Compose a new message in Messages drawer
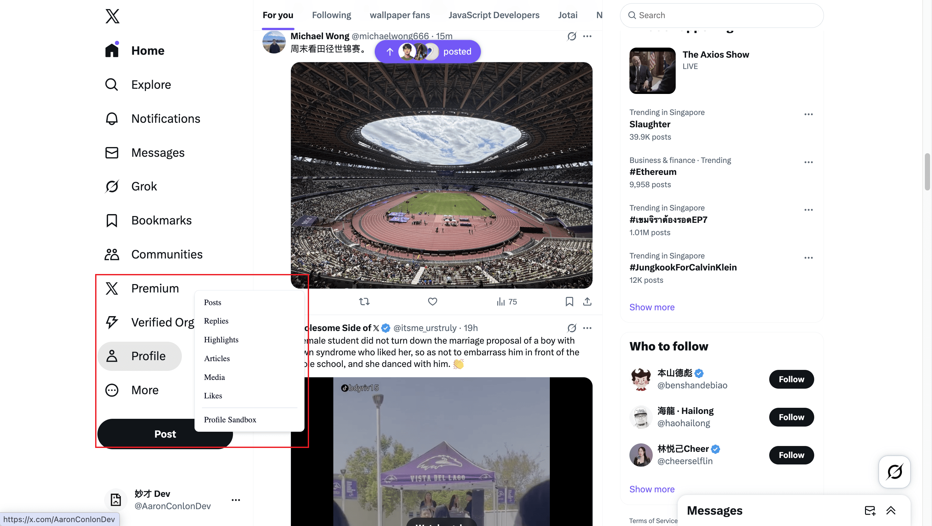 click(870, 510)
